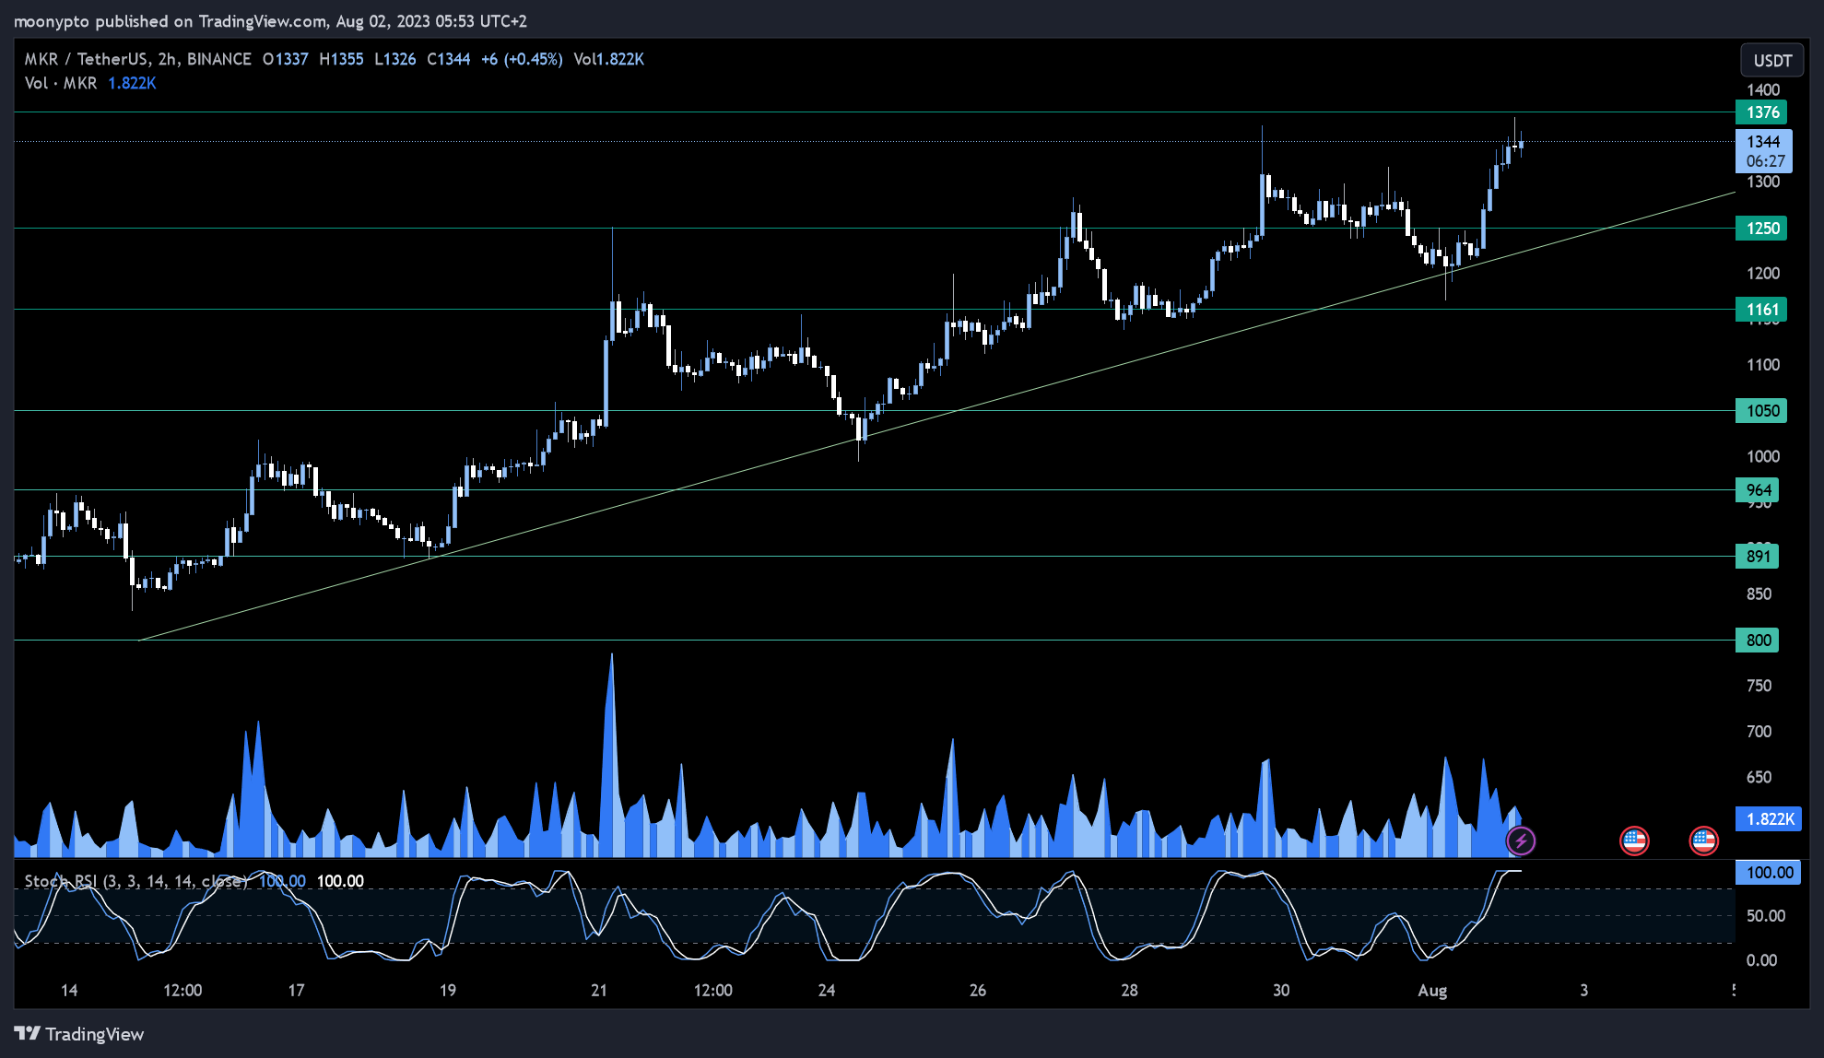This screenshot has width=1824, height=1058.
Task: Click the 1250 price level label
Action: tap(1761, 229)
